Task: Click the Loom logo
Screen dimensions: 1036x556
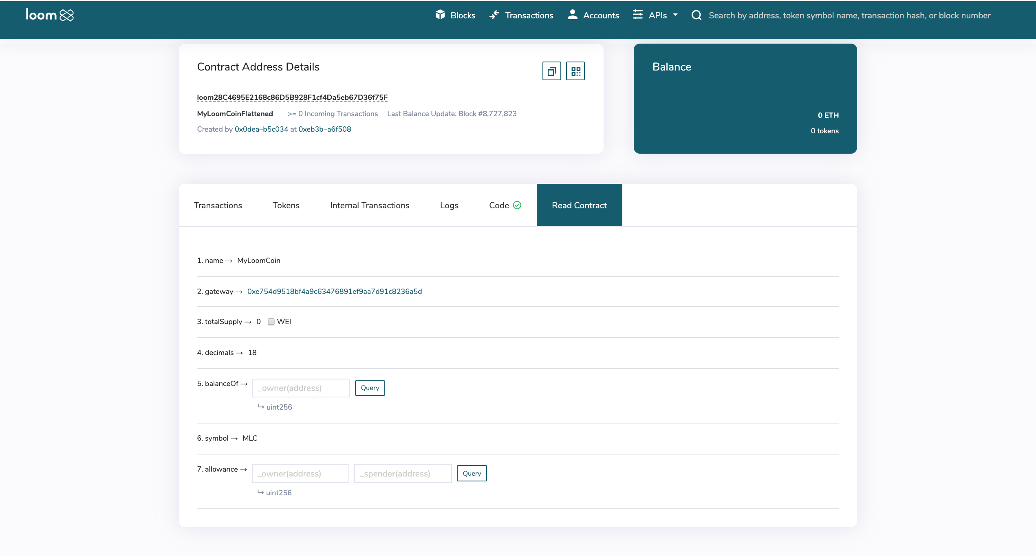Action: (x=50, y=15)
